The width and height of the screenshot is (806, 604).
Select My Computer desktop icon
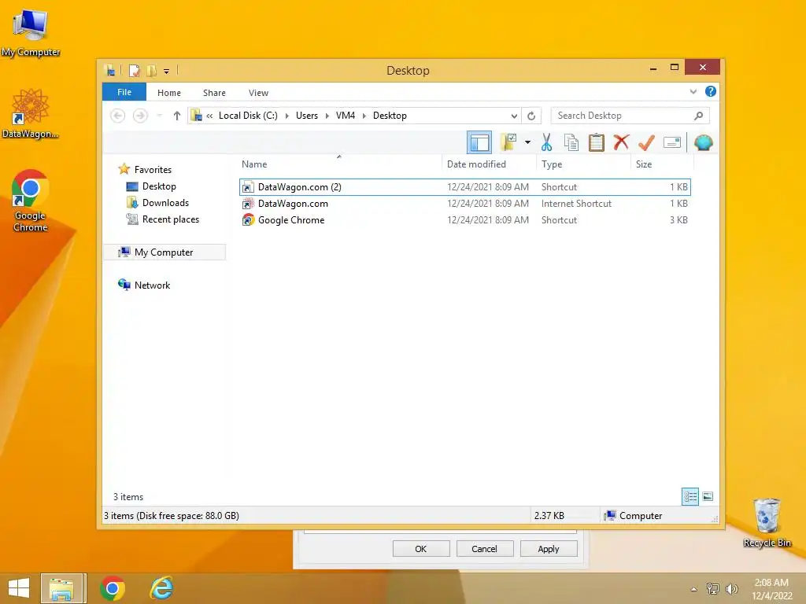(x=31, y=32)
